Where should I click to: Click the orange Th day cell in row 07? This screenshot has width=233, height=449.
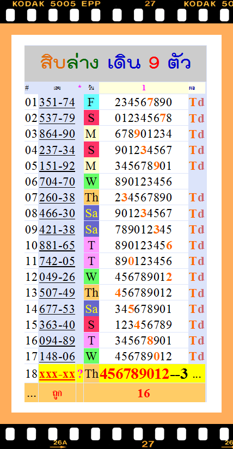pos(91,198)
